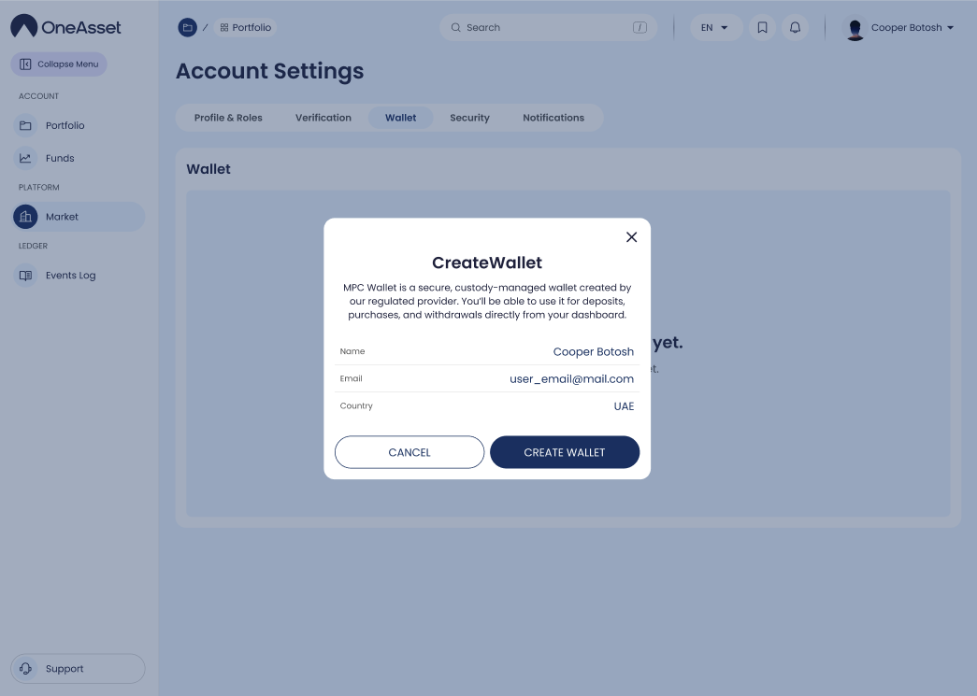Screen dimensions: 977x696
Task: Select Market in the sidebar
Action: 62,217
